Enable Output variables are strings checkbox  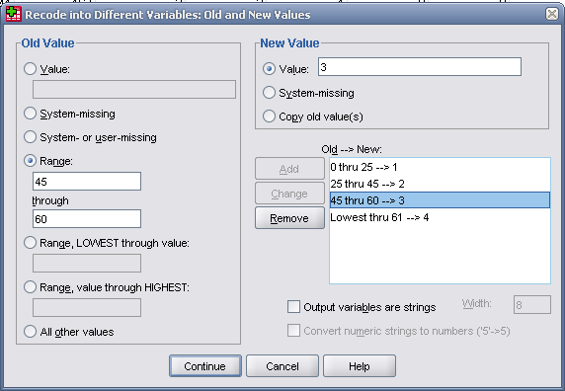(293, 307)
